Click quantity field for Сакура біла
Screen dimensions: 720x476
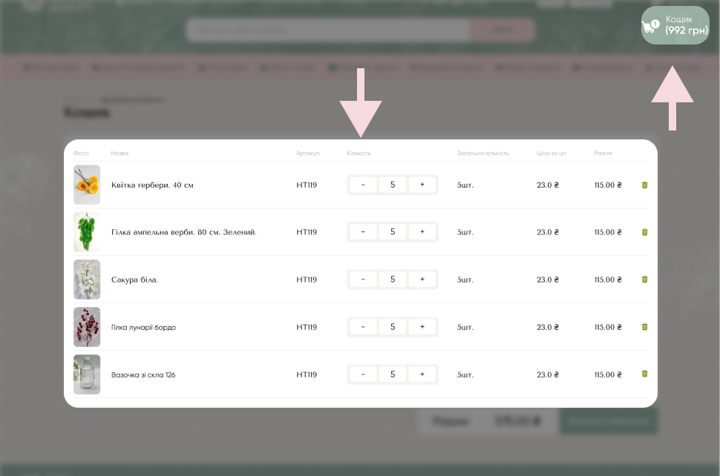393,280
